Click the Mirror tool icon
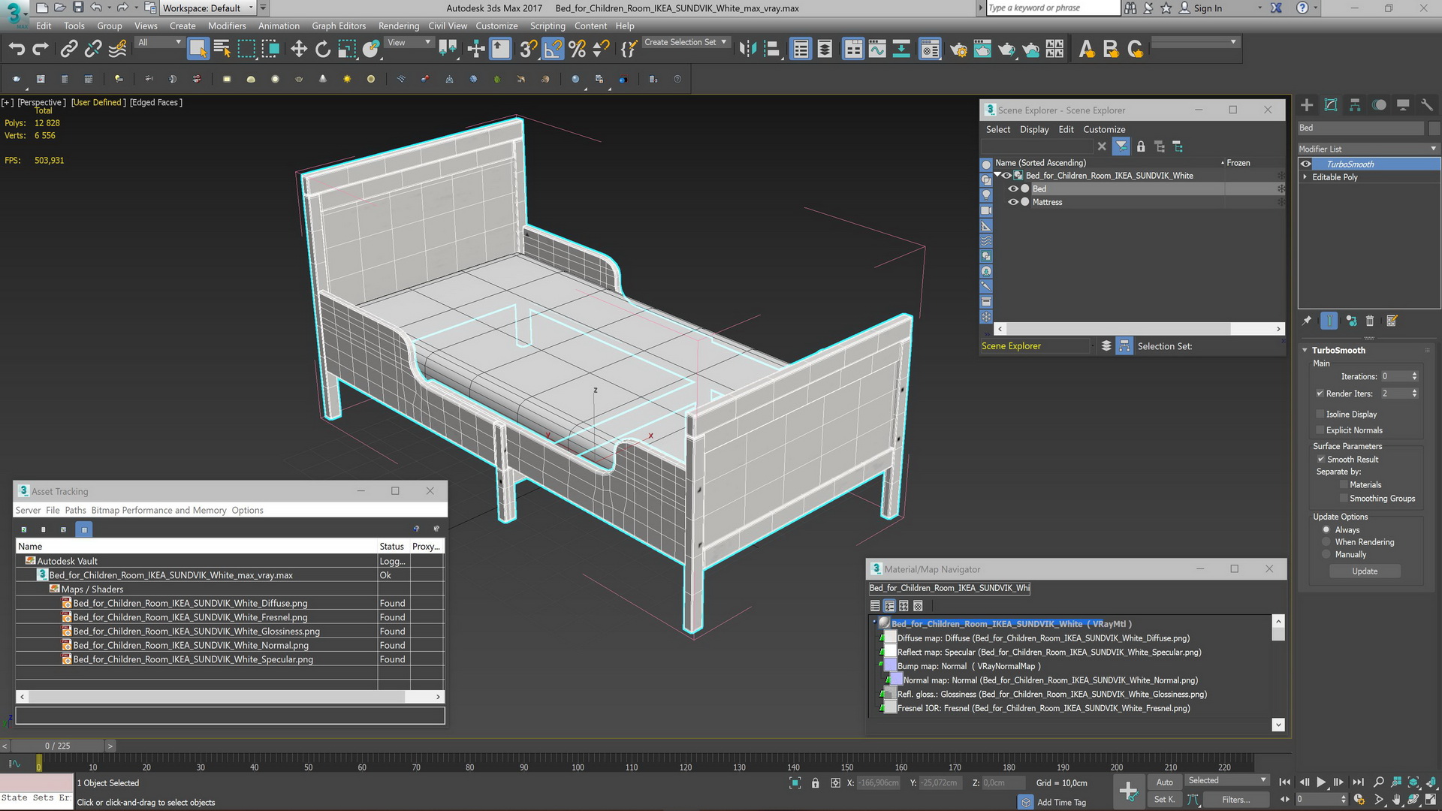The width and height of the screenshot is (1442, 811). (x=747, y=50)
